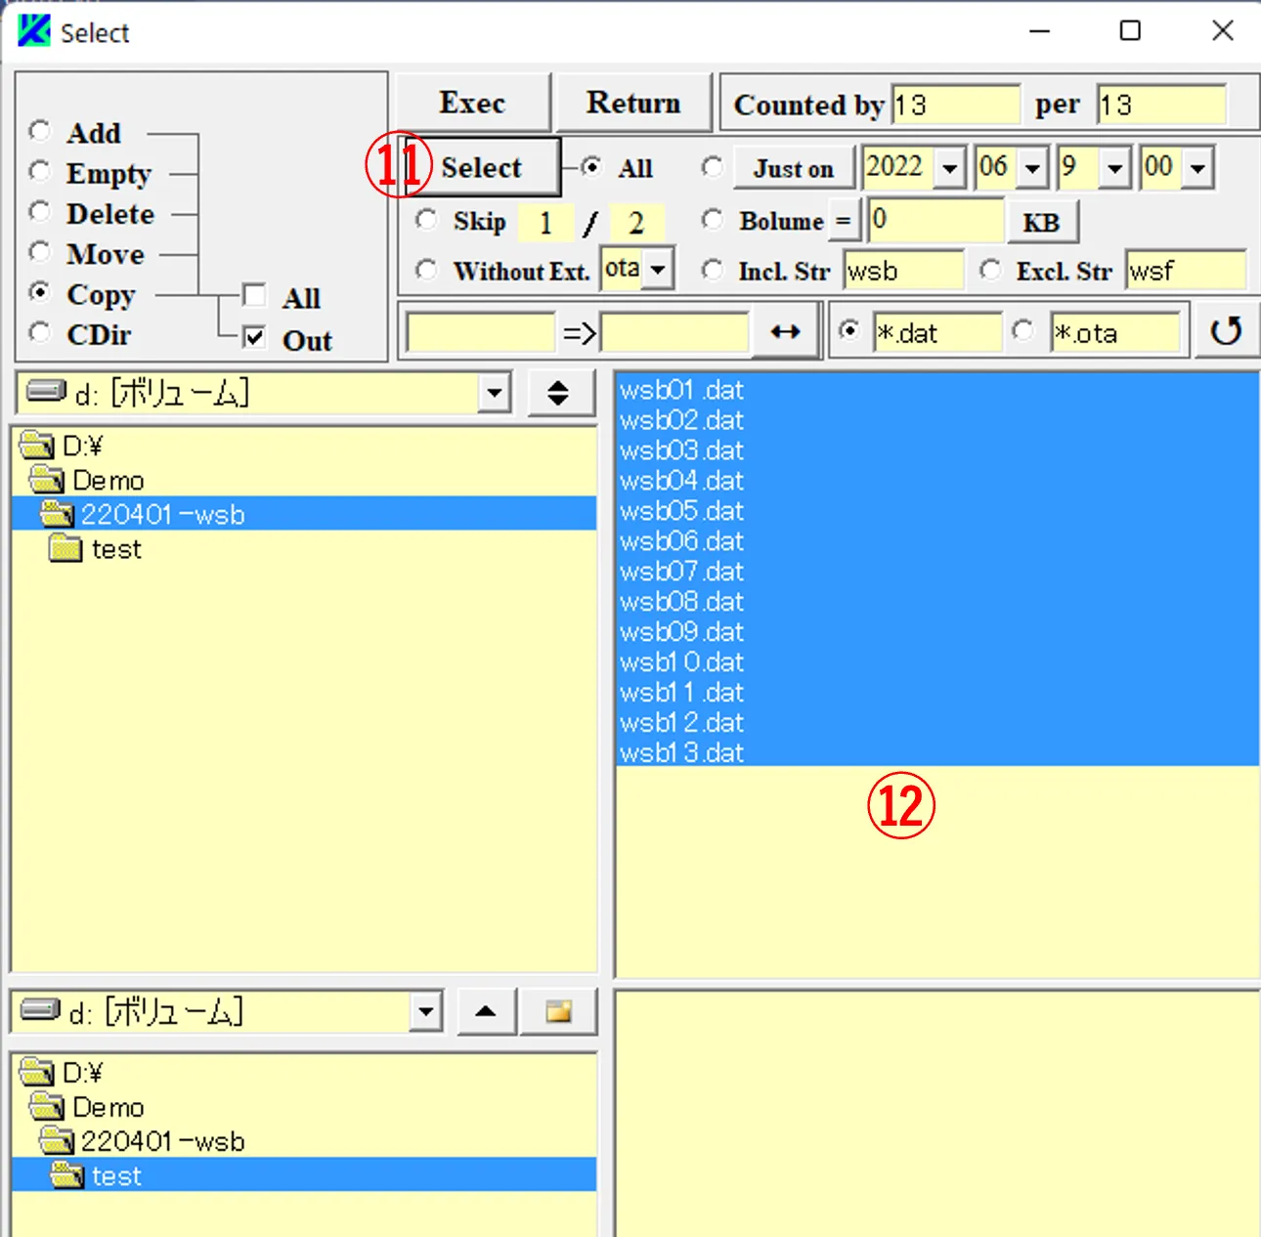Choose the Bolume radio button
1261x1237 pixels.
click(x=713, y=220)
